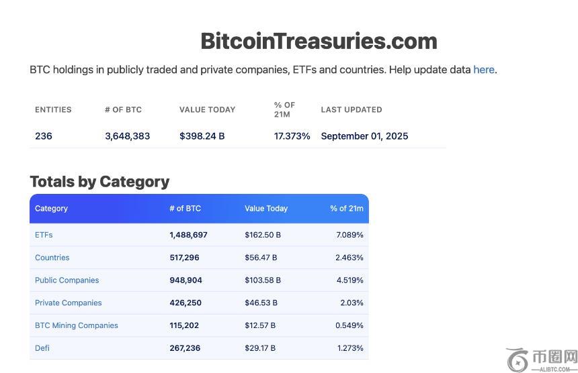Screen dimensions: 578x373
Task: Click the Totals by Category heading
Action: (x=99, y=182)
